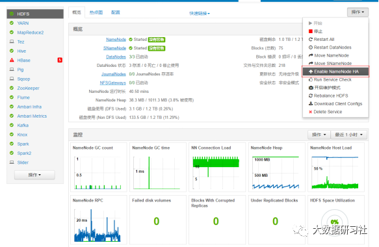This screenshot has height=247, width=379.
Task: Click the green check icon beside Spark2
Action: click(12, 153)
